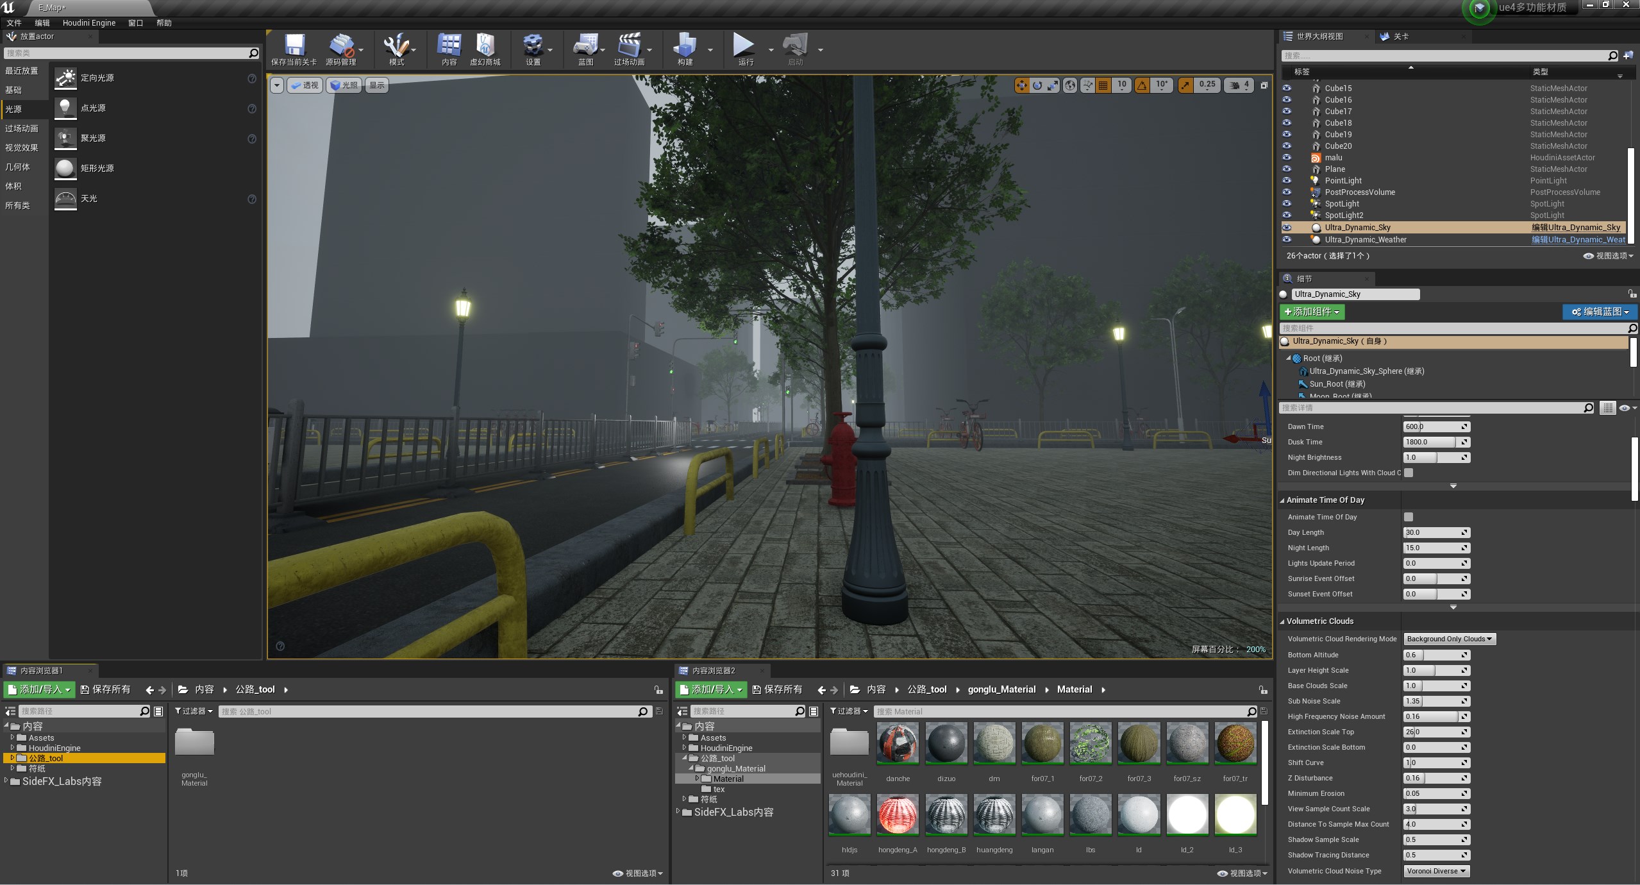The image size is (1640, 885).
Task: Adjust the Sub Noise Scale slider
Action: 1436,701
